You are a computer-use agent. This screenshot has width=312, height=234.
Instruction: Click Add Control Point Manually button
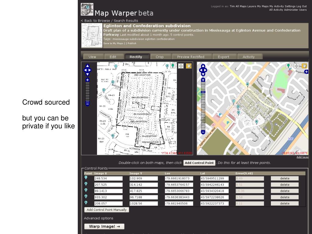107,210
